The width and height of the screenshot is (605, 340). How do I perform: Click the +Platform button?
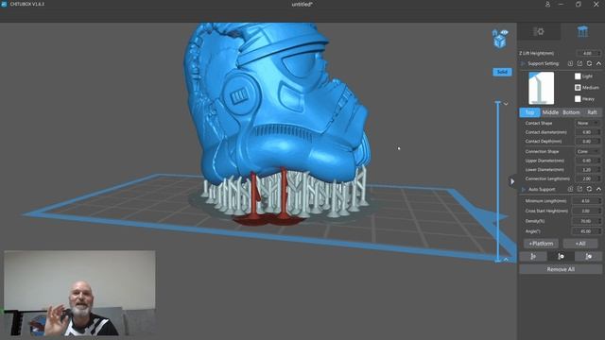point(541,244)
